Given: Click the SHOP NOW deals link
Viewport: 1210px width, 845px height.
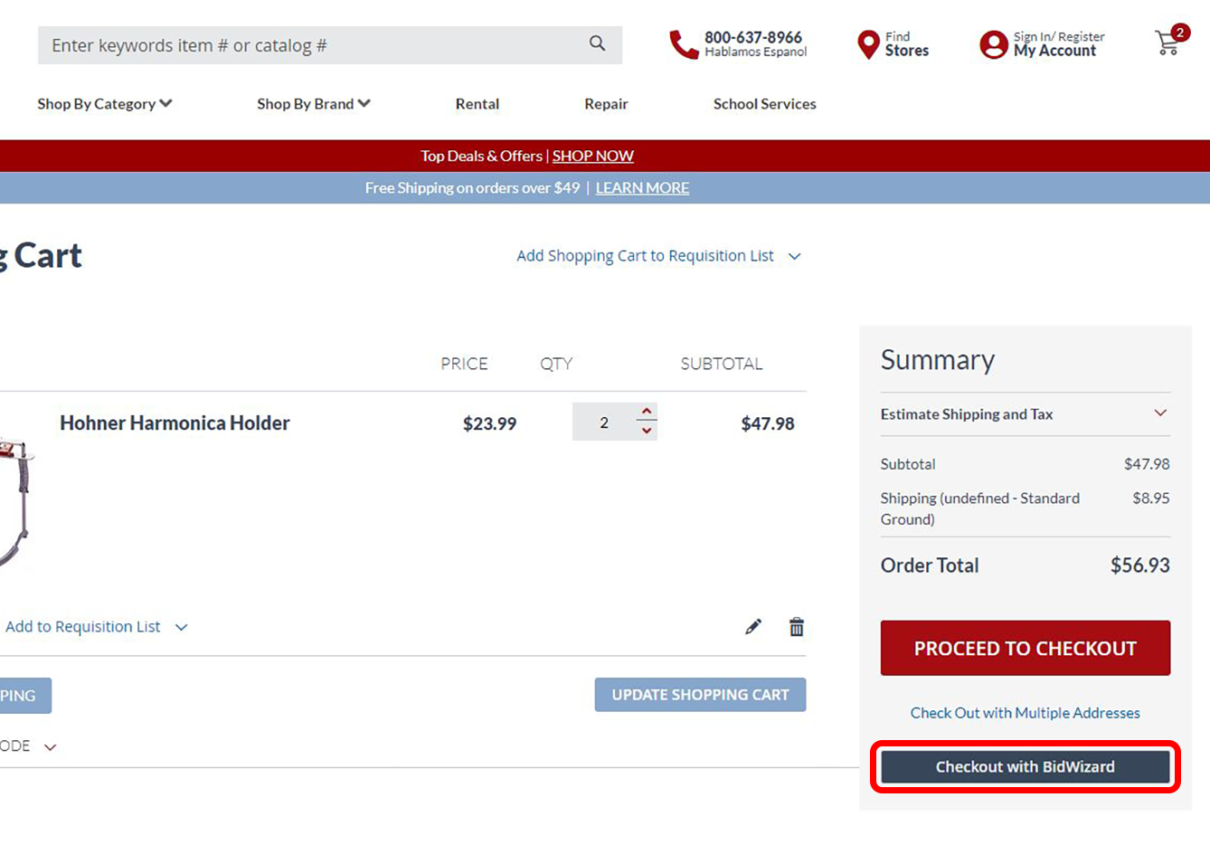Looking at the screenshot, I should coord(592,156).
